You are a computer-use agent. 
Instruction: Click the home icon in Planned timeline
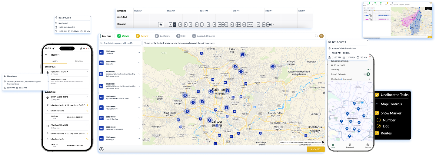[161, 25]
